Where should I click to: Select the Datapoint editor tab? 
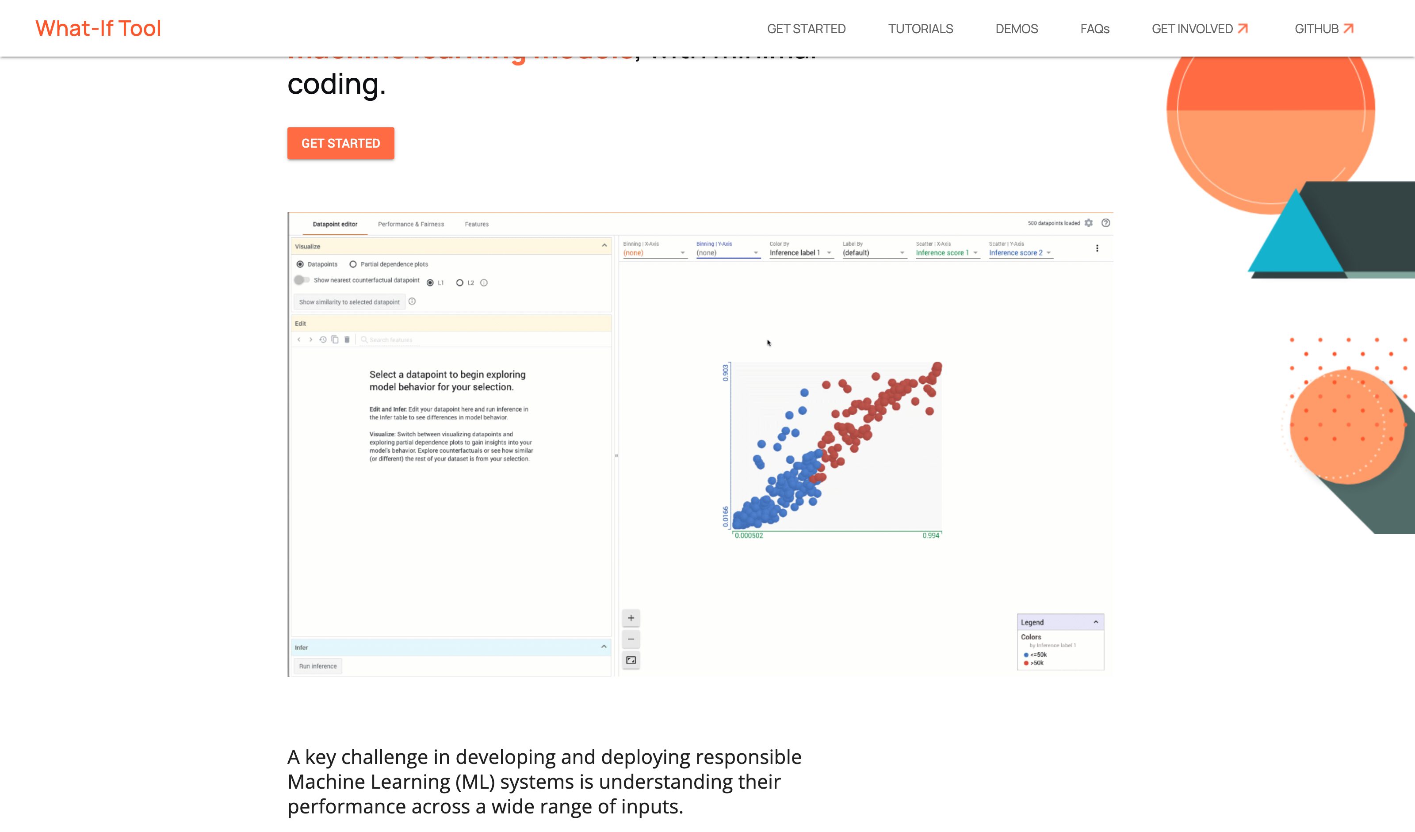(335, 224)
